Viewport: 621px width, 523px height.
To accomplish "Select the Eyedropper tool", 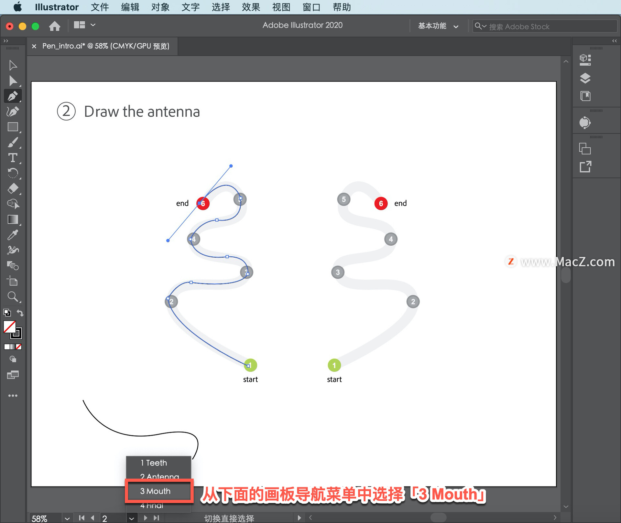I will (13, 235).
